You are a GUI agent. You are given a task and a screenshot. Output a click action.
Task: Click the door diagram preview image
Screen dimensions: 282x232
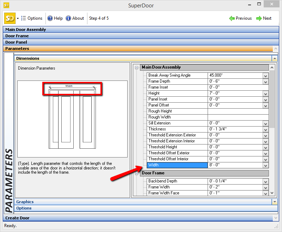[72, 119]
